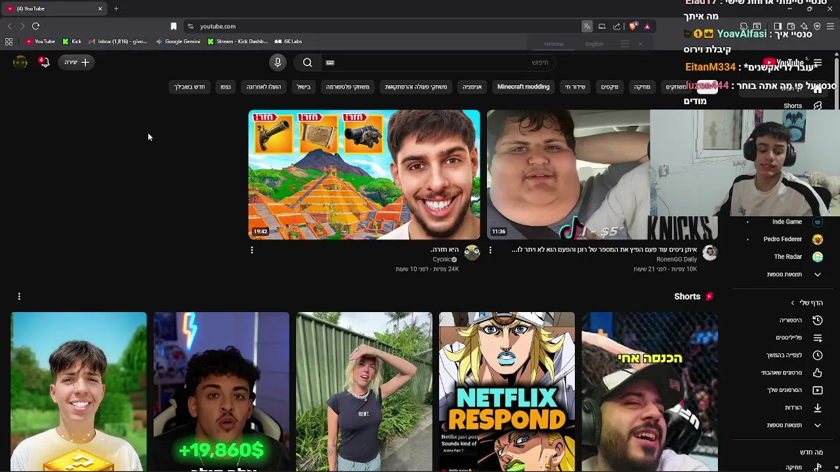Click the Brave shields lion icon
This screenshot has height=472, width=840.
(x=633, y=26)
